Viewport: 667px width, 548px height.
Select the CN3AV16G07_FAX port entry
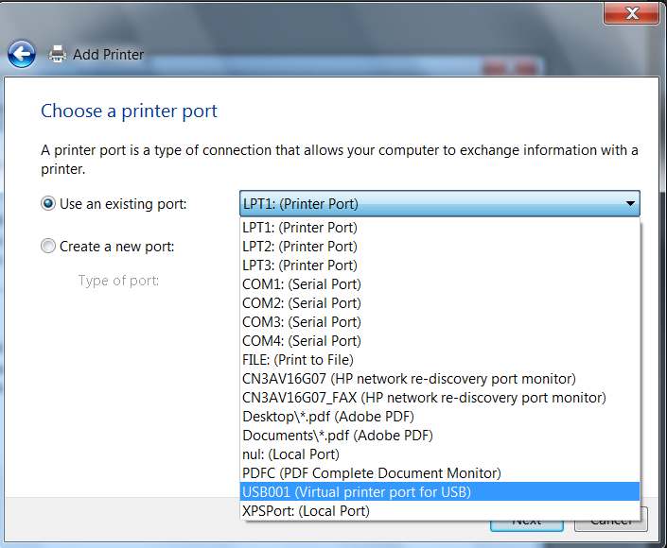coord(424,398)
